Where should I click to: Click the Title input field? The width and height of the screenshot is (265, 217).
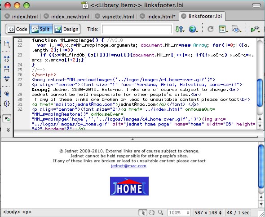coord(137,29)
